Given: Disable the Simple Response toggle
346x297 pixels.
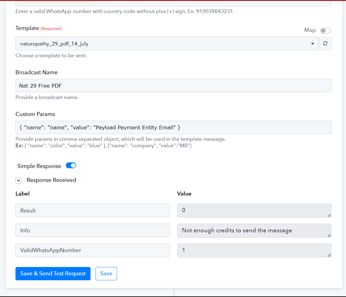Looking at the screenshot, I should [71, 166].
